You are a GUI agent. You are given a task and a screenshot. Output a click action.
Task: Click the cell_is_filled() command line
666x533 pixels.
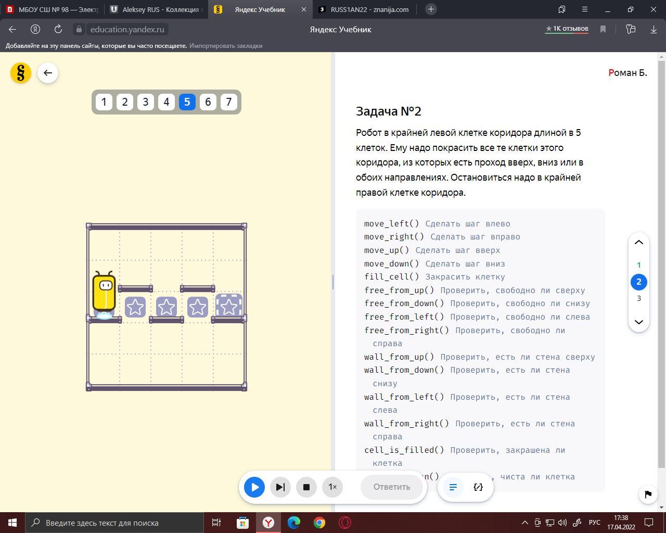point(465,456)
